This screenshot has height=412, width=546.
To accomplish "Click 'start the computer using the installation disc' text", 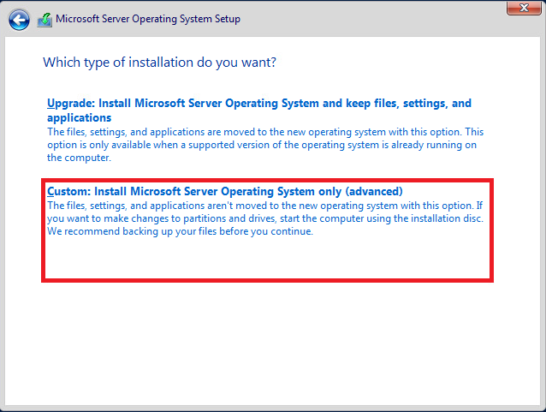I will tap(382, 218).
